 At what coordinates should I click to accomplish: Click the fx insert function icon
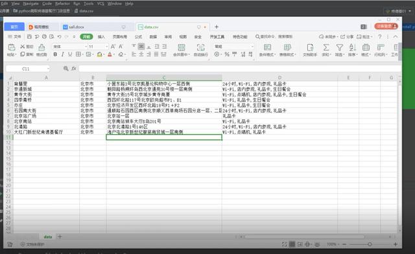pyautogui.click(x=74, y=69)
